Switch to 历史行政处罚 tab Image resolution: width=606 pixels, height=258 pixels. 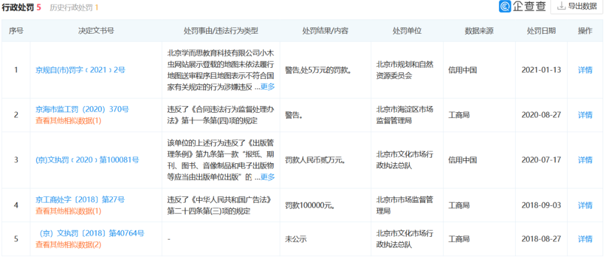74,7
